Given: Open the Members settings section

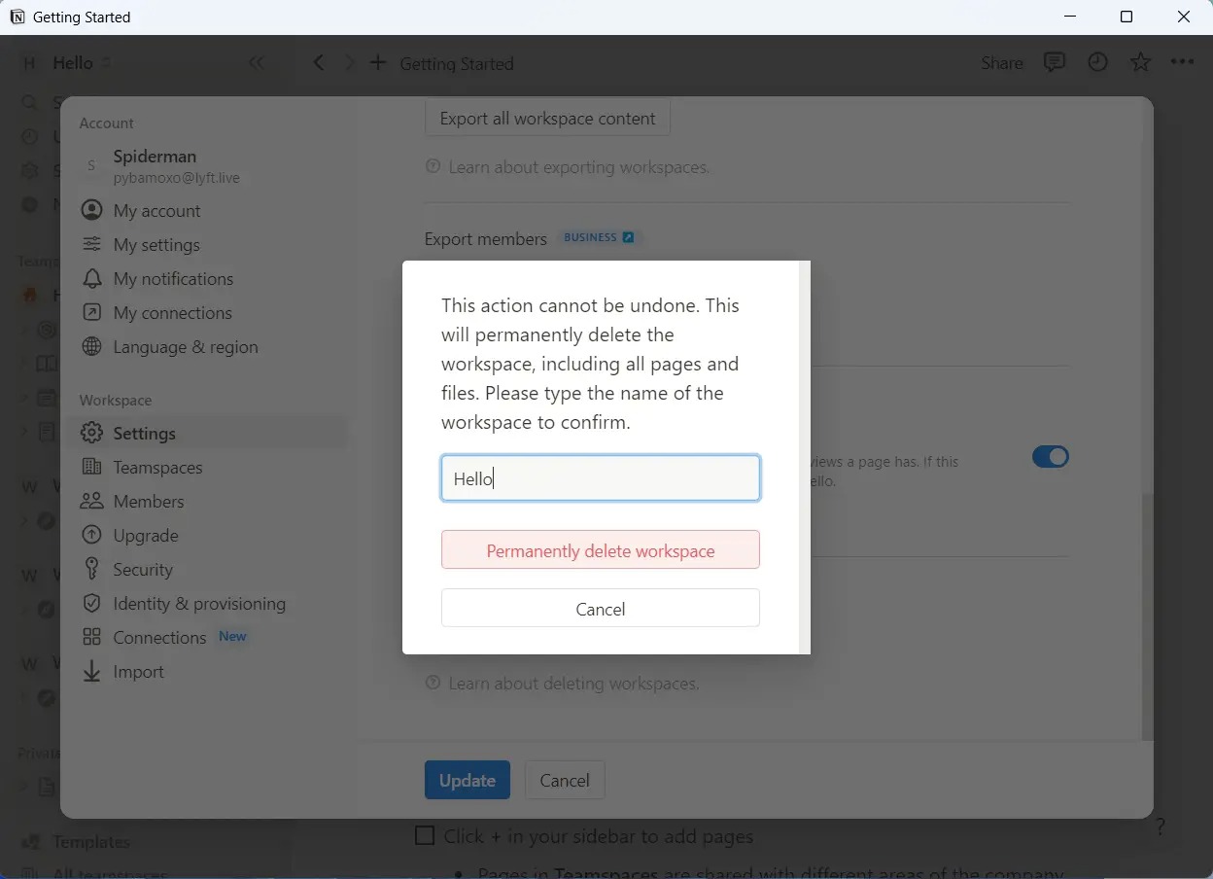Looking at the screenshot, I should (148, 502).
